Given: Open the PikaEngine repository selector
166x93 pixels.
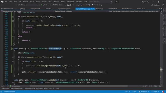Looking at the screenshot, I should pos(144,92).
